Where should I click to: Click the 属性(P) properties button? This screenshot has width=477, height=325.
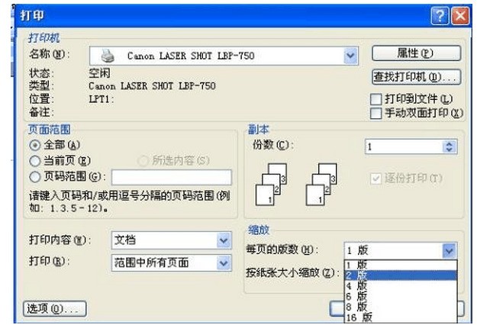416,53
